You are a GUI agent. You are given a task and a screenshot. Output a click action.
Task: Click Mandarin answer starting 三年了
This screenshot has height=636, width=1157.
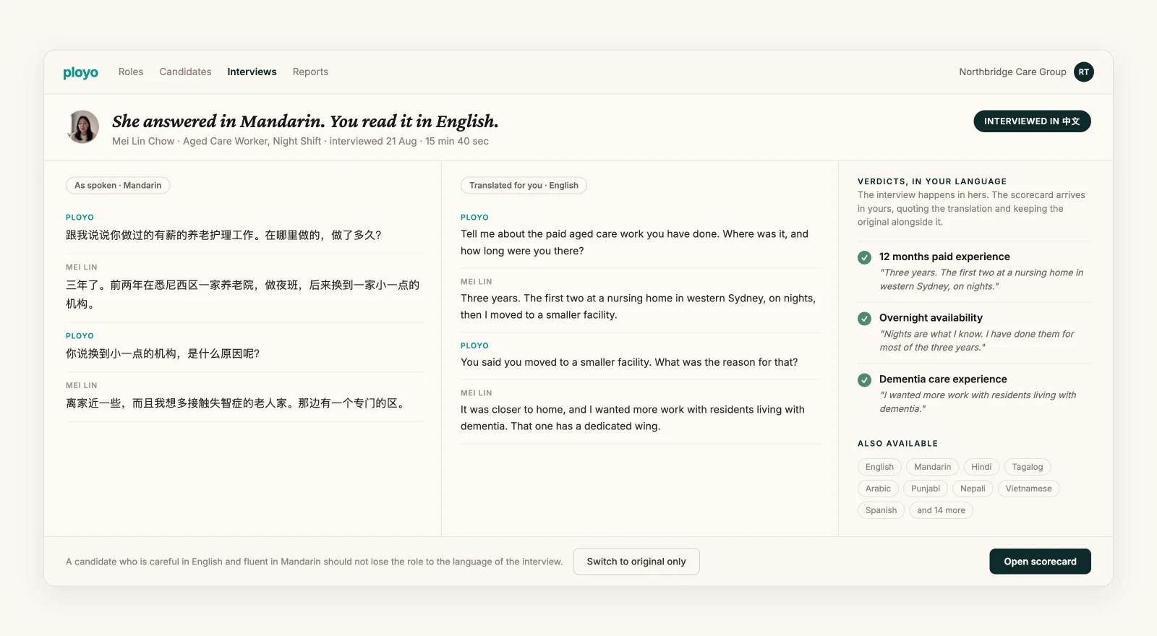(243, 294)
